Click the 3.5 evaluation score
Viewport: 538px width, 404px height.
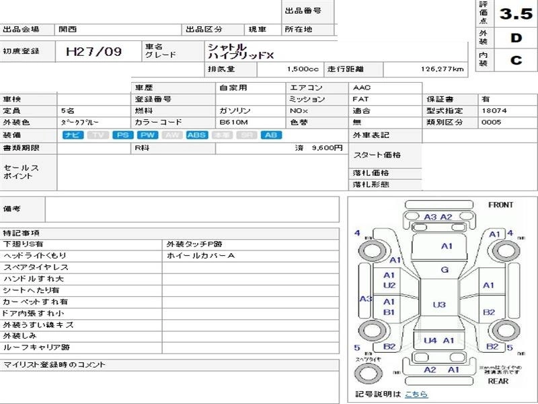pos(516,13)
